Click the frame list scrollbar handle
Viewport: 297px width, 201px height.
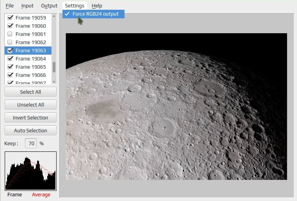(x=54, y=67)
